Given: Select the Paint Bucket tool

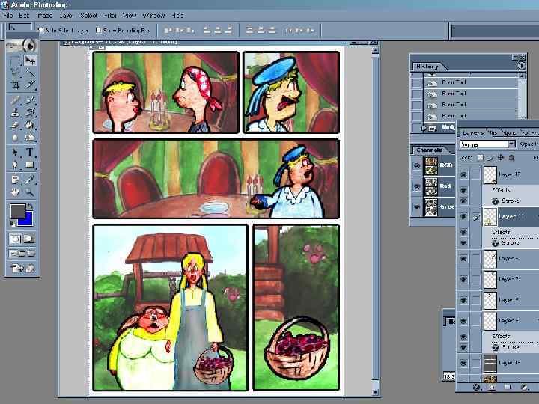Looking at the screenshot, I should pos(30,125).
